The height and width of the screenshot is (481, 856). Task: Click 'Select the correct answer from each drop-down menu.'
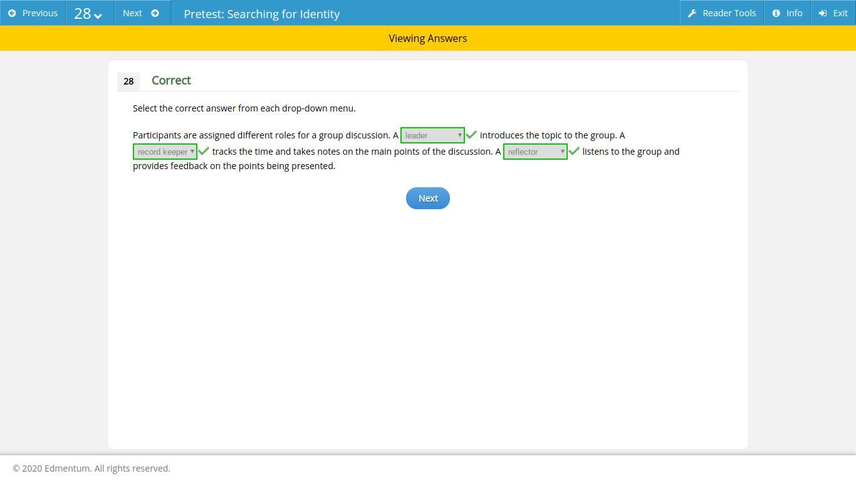point(244,108)
